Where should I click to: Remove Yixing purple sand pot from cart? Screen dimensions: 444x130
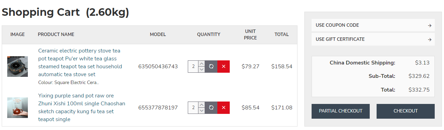click(x=224, y=108)
